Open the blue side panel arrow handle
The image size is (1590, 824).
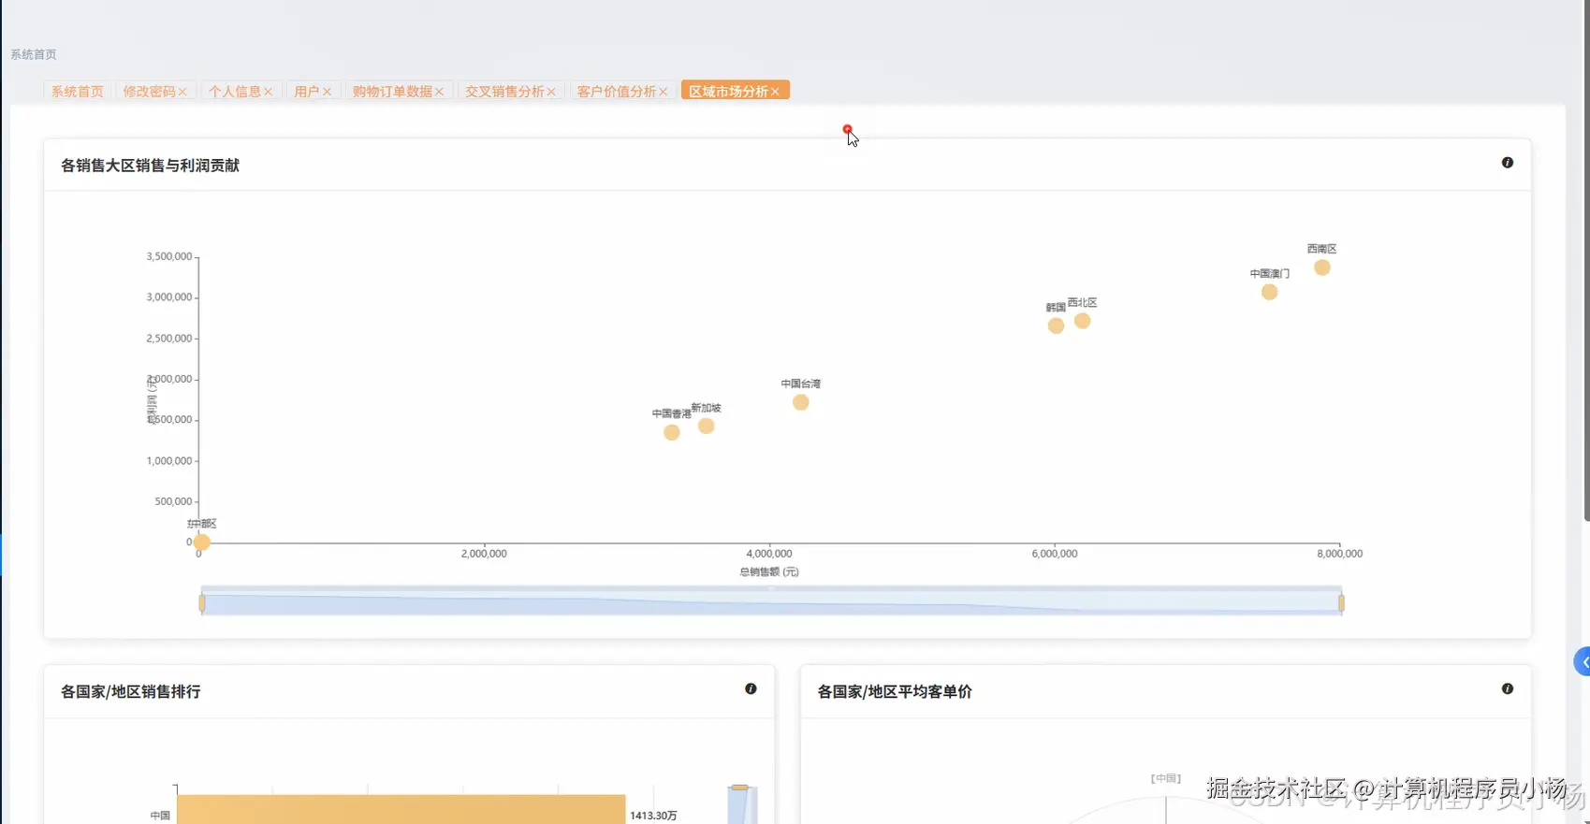point(1583,661)
